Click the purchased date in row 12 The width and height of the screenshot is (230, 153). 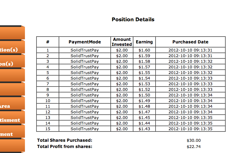pos(190,112)
